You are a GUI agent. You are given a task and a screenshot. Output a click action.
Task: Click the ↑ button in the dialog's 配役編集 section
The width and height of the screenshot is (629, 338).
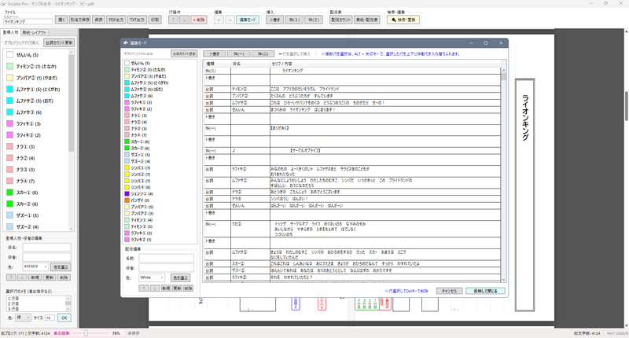coord(144,288)
